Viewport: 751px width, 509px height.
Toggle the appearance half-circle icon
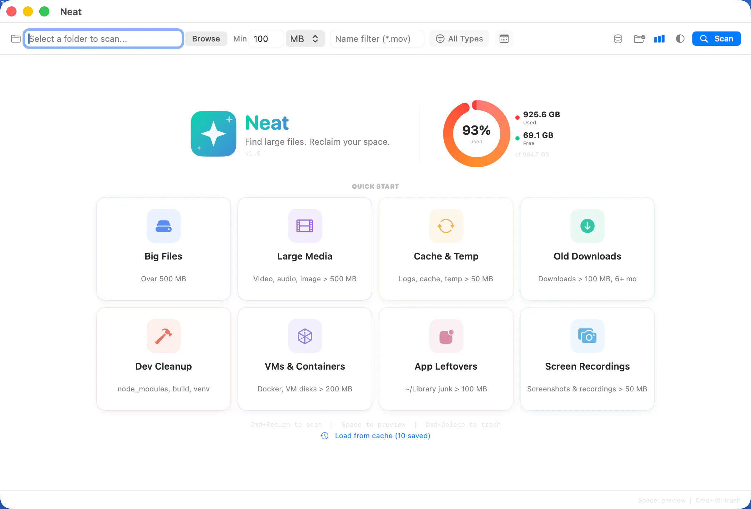680,39
